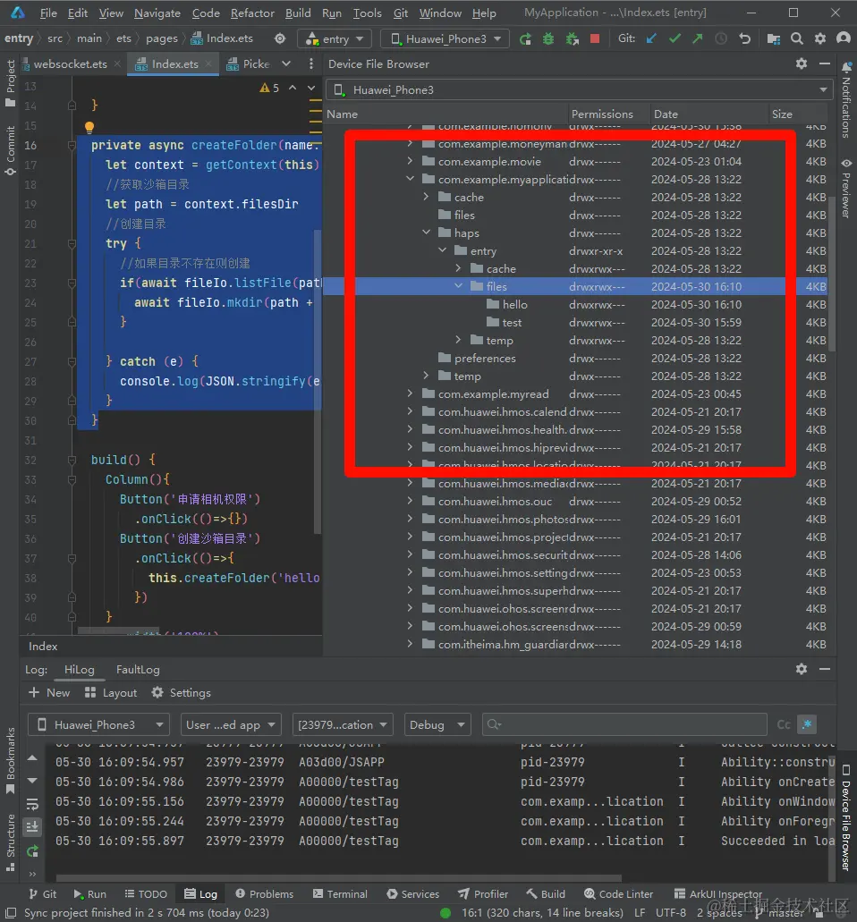Click the green Debug bug icon

coord(548,38)
